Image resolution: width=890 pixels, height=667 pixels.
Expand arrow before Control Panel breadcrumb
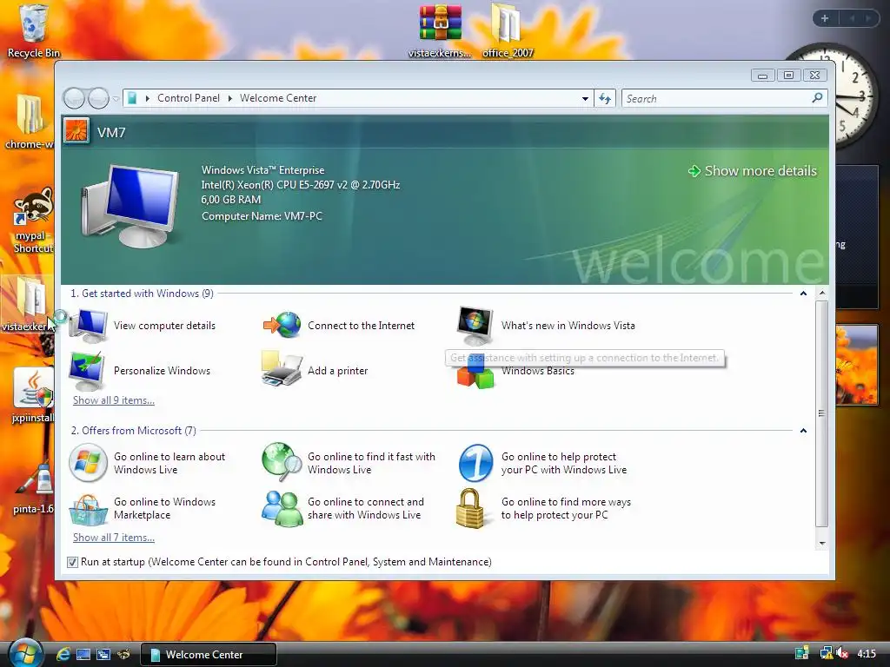pos(147,98)
